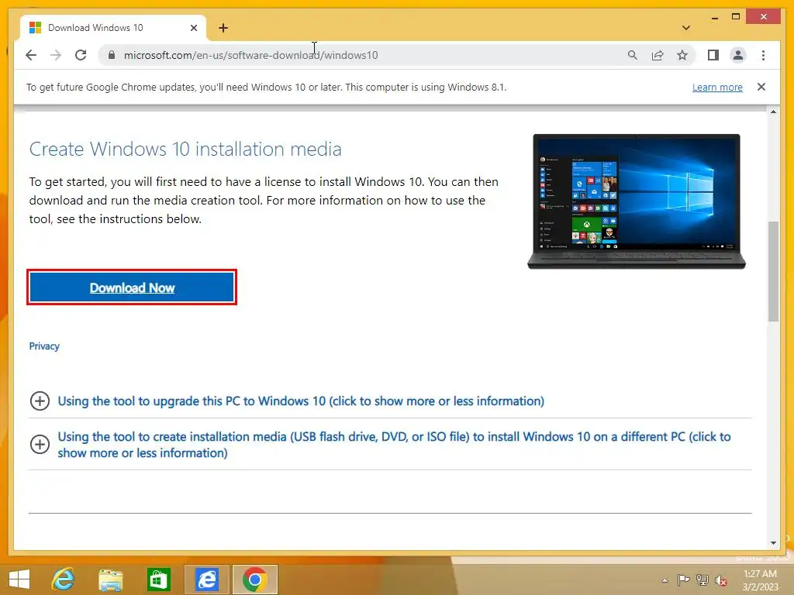Expand create installation media plus icon

pyautogui.click(x=40, y=444)
